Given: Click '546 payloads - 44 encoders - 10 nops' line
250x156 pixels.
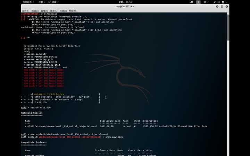Looking at the screenshot, I should tap(59, 99).
